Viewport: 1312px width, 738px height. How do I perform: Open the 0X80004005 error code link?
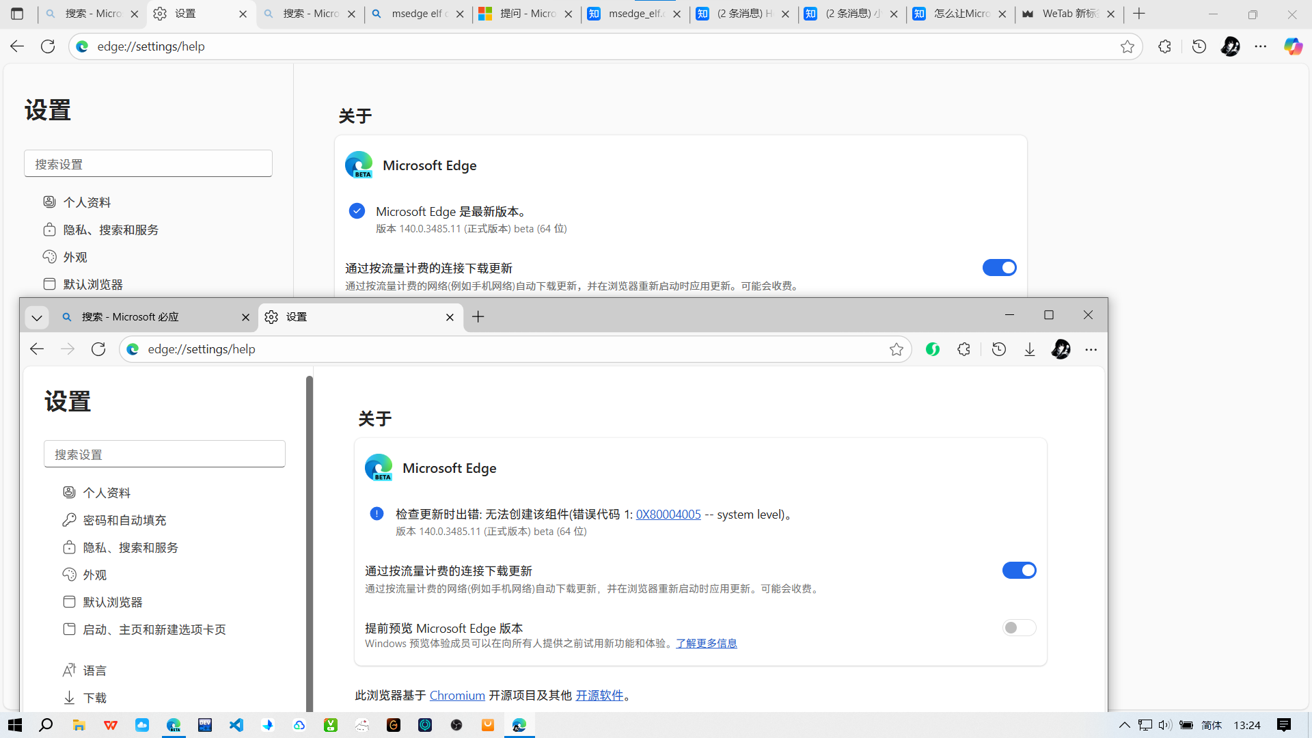(668, 514)
